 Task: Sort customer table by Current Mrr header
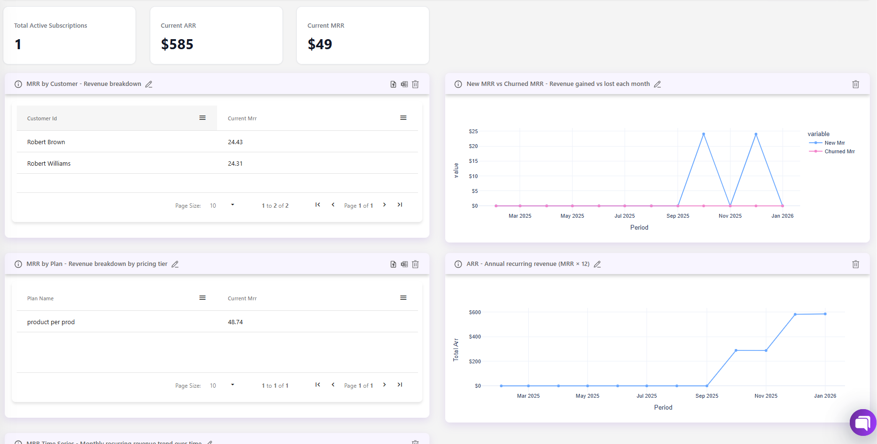pos(242,118)
